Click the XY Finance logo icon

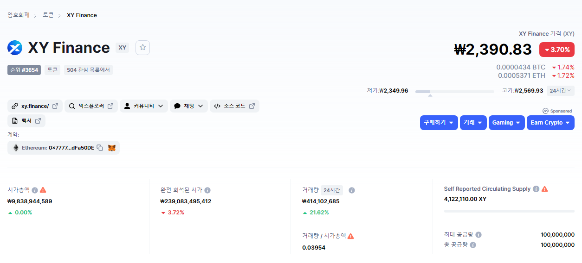[x=15, y=48]
